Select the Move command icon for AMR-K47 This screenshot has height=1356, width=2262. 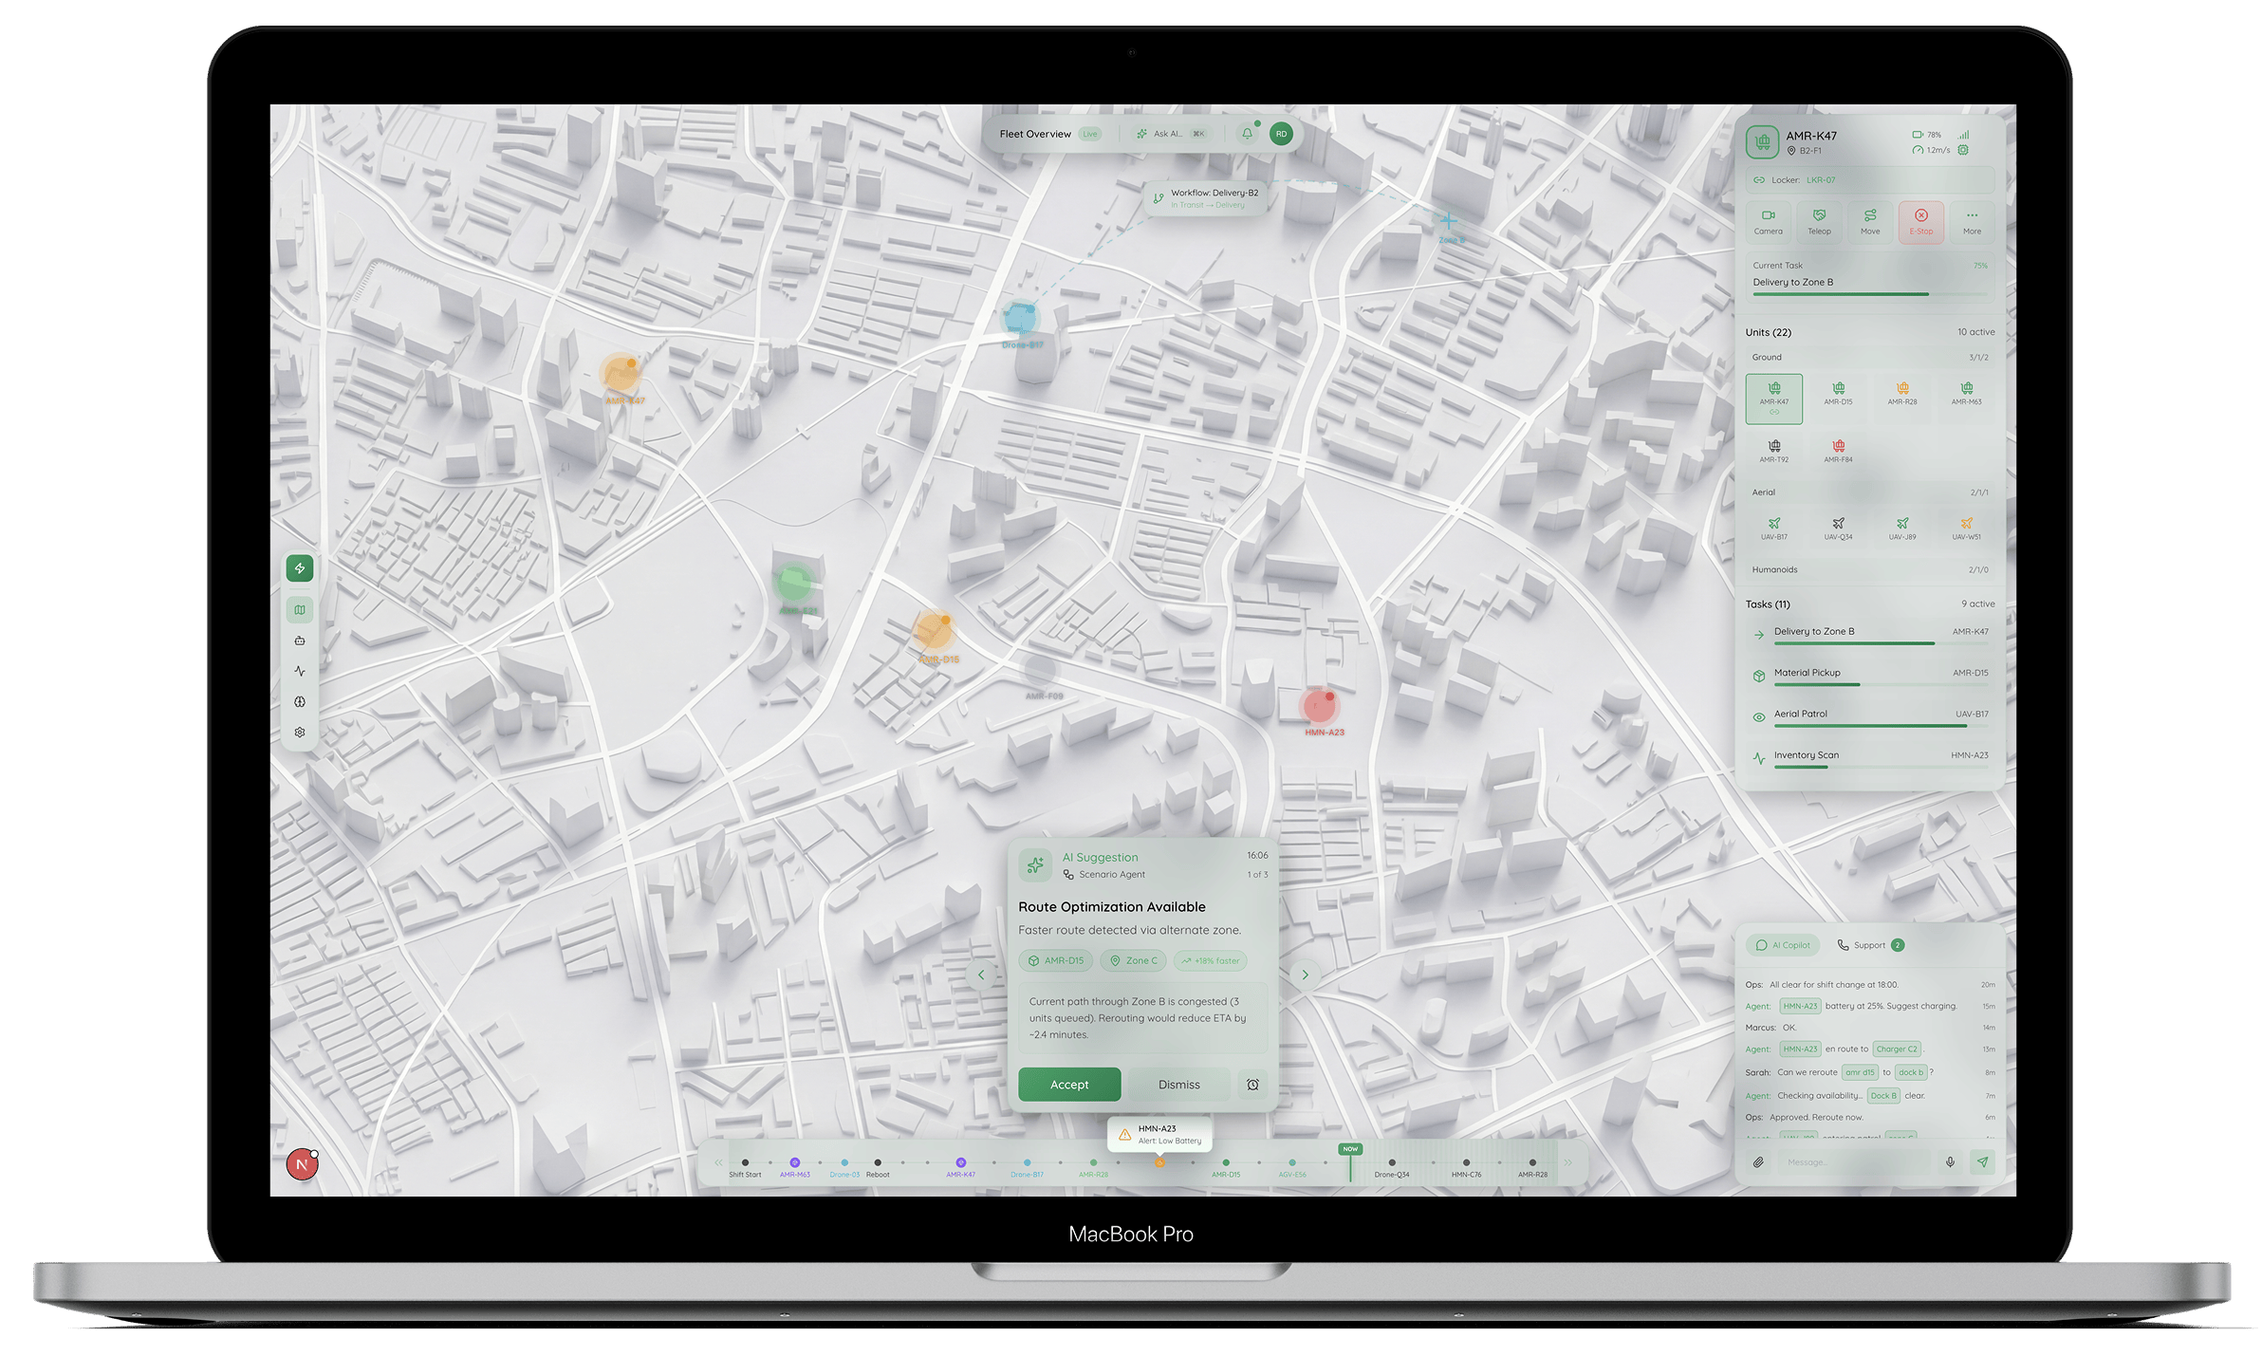click(x=1870, y=221)
